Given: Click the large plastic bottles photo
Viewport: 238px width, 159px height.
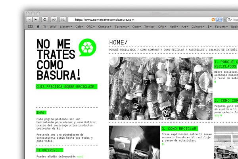Looking at the screenshot, I should [161, 88].
